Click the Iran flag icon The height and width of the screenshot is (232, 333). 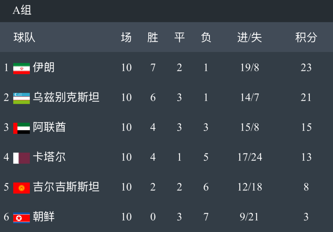(x=22, y=68)
